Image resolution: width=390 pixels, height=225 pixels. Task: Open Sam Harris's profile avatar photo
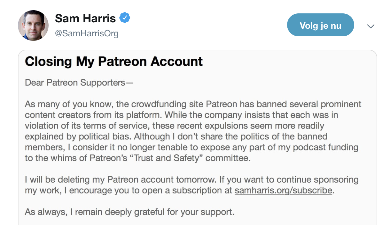(33, 25)
